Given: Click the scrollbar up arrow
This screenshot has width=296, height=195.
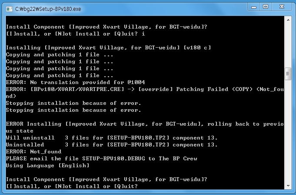Looking at the screenshot, I should (288, 20).
